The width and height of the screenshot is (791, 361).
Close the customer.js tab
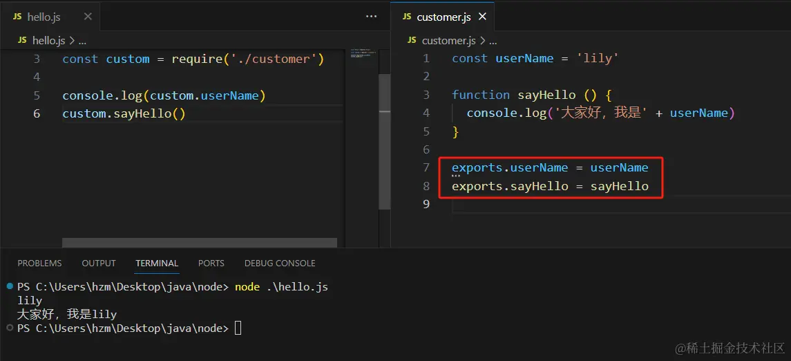(x=482, y=17)
